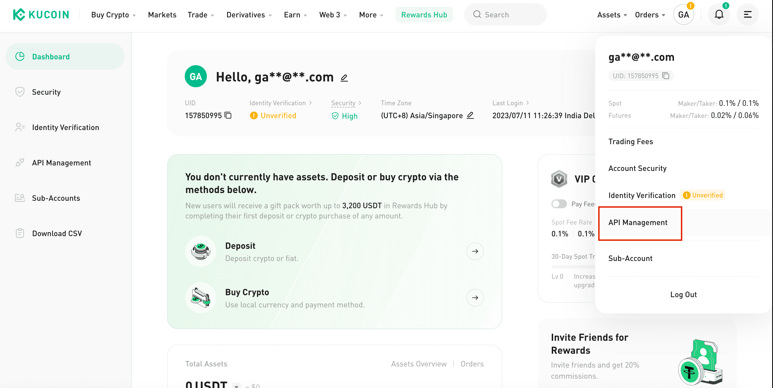Image resolution: width=773 pixels, height=388 pixels.
Task: Open the API Management page from sidebar
Action: pyautogui.click(x=65, y=162)
